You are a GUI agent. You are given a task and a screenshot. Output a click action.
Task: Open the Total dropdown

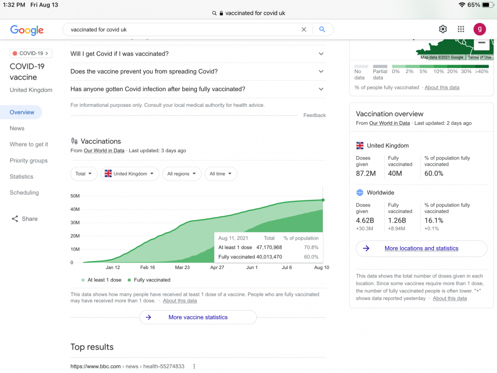pos(83,174)
